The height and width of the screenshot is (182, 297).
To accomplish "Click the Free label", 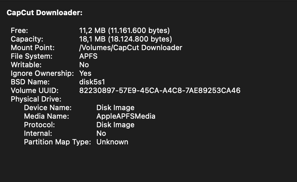I will (x=19, y=30).
